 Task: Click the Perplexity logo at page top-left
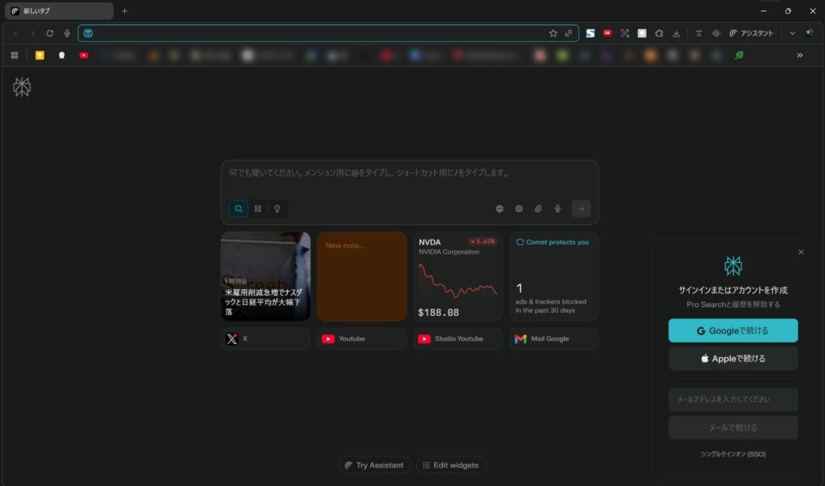22,87
